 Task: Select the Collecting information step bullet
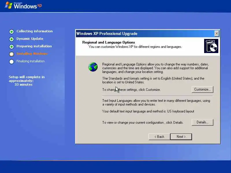pyautogui.click(x=12, y=31)
